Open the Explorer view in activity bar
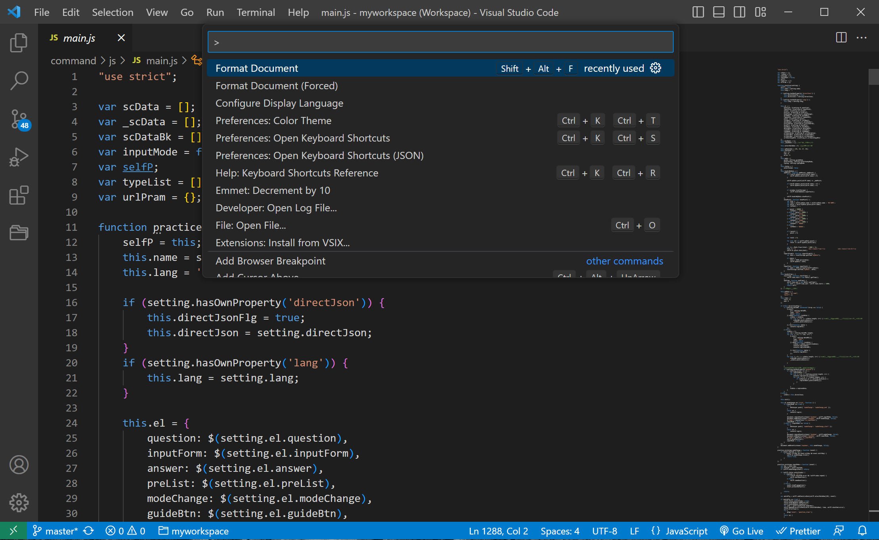The height and width of the screenshot is (540, 879). coord(19,42)
